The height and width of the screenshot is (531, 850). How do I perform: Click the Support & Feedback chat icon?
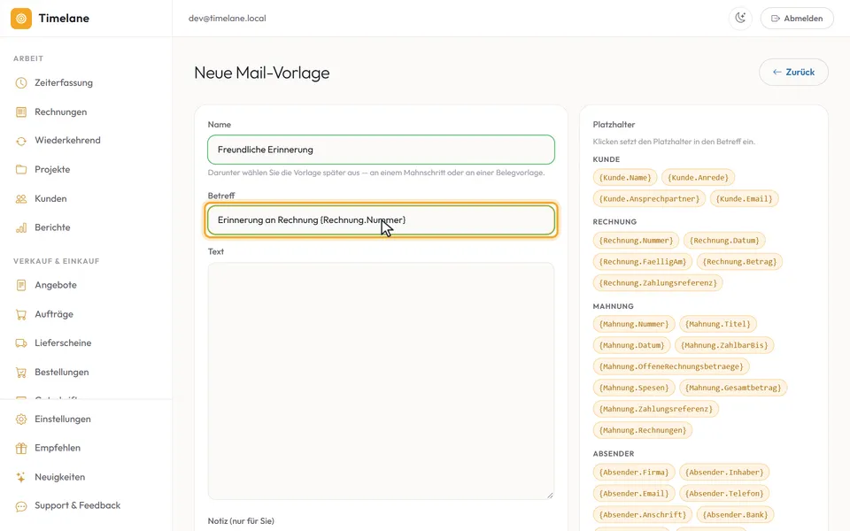(21, 506)
